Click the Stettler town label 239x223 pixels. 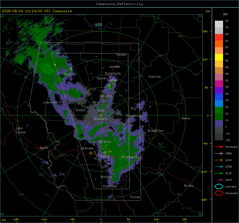[155, 77]
